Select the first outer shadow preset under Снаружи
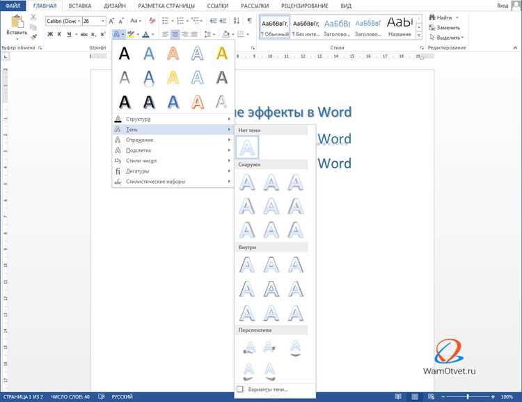The image size is (522, 402). tap(247, 182)
